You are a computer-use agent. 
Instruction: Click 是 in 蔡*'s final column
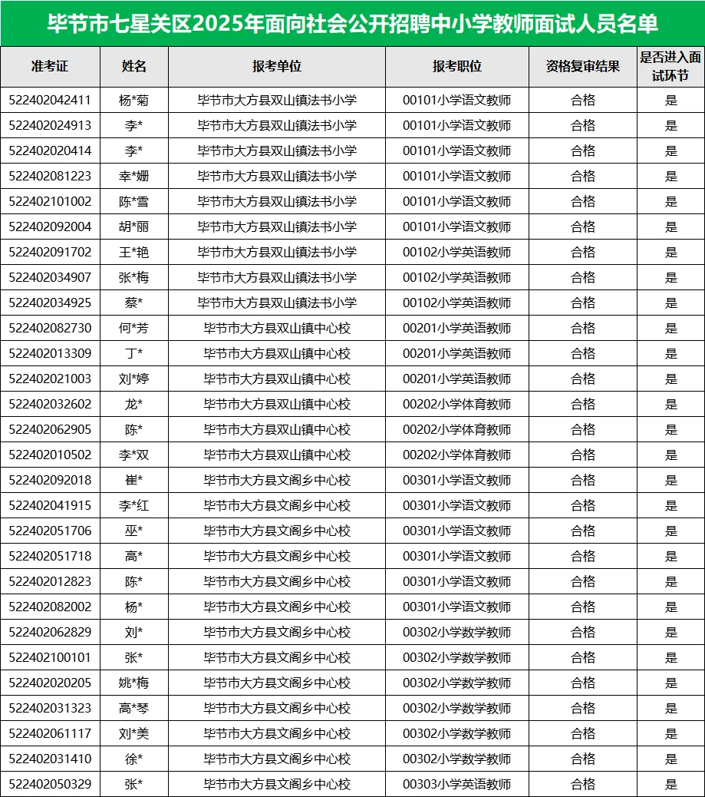[x=668, y=303]
